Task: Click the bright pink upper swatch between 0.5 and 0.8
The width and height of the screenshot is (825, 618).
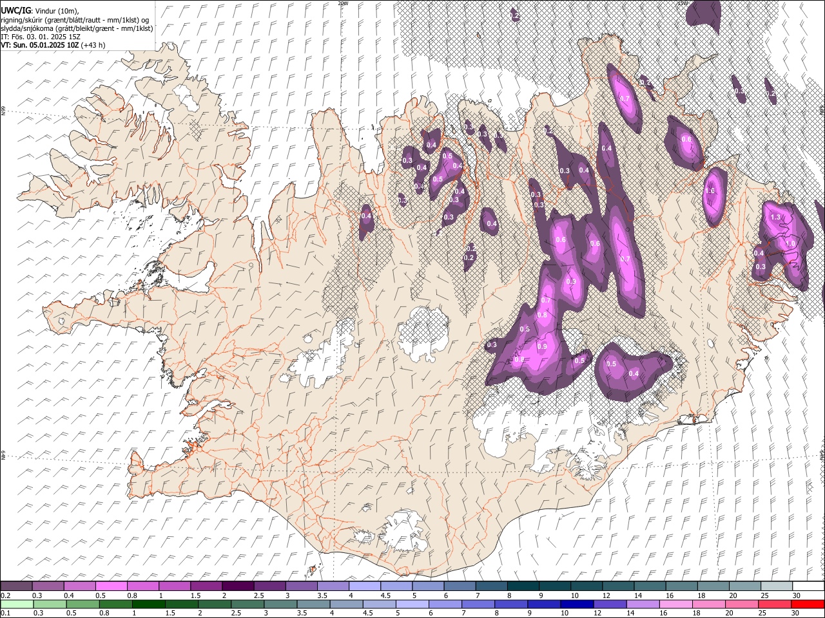Action: click(112, 586)
